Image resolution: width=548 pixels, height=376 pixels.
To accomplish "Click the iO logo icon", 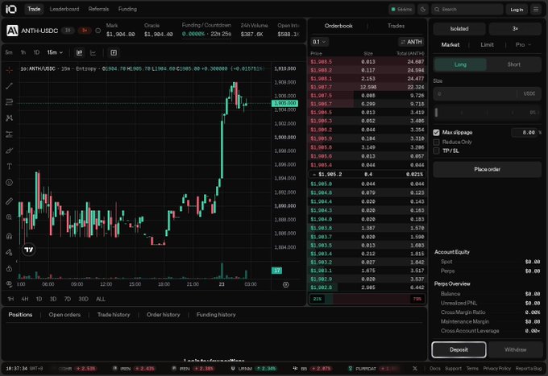I will click(x=10, y=9).
